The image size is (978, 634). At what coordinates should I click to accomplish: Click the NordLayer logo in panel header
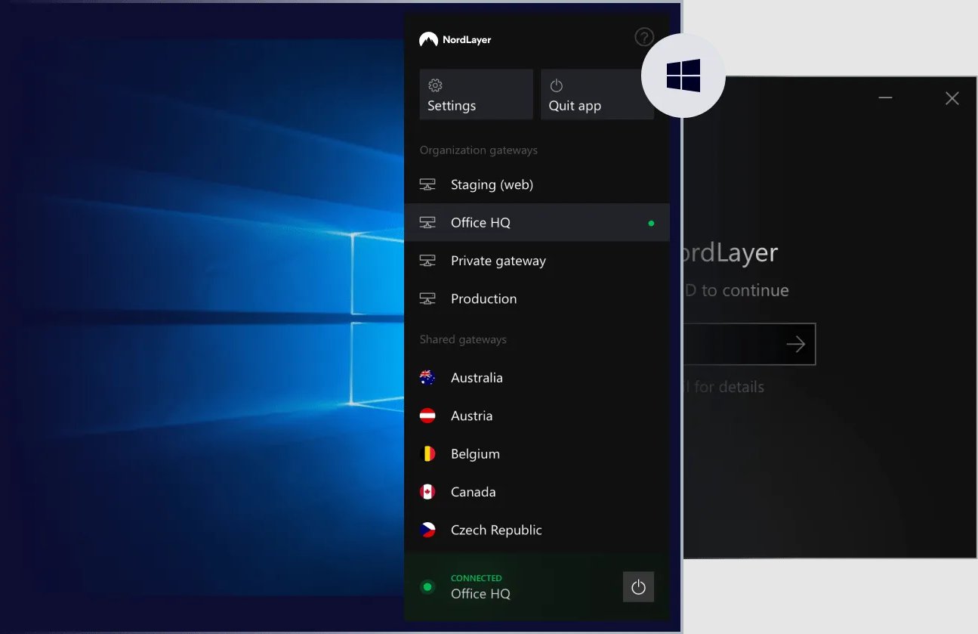pyautogui.click(x=455, y=39)
